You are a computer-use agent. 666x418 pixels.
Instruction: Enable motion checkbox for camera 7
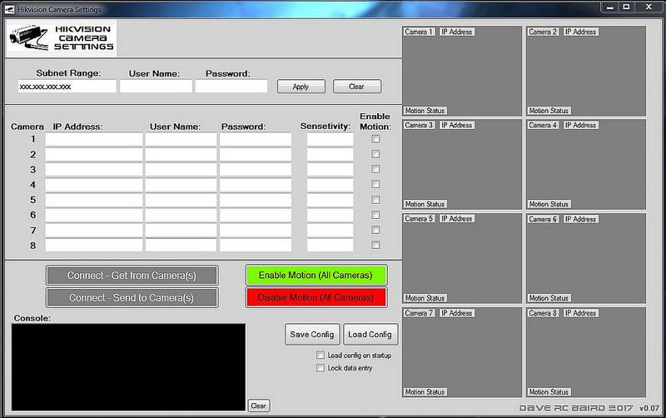(375, 230)
